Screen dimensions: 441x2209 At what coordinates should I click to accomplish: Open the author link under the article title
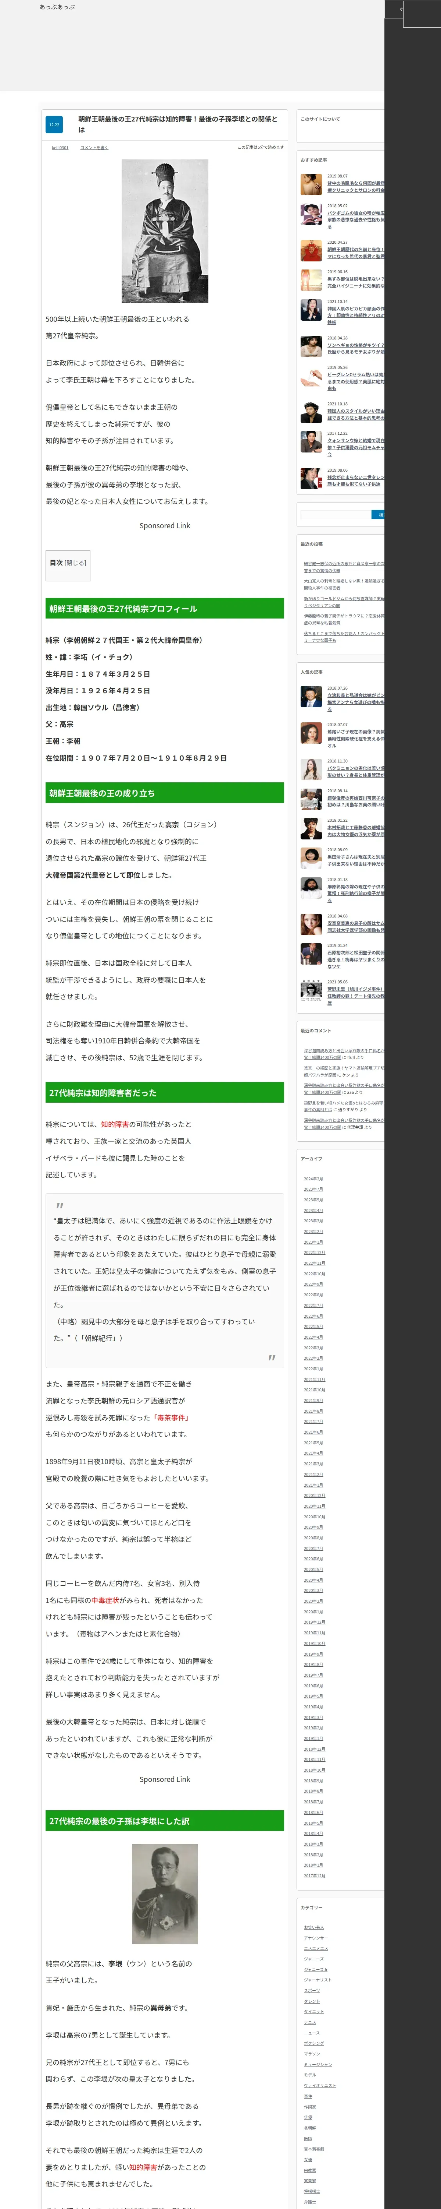point(60,148)
